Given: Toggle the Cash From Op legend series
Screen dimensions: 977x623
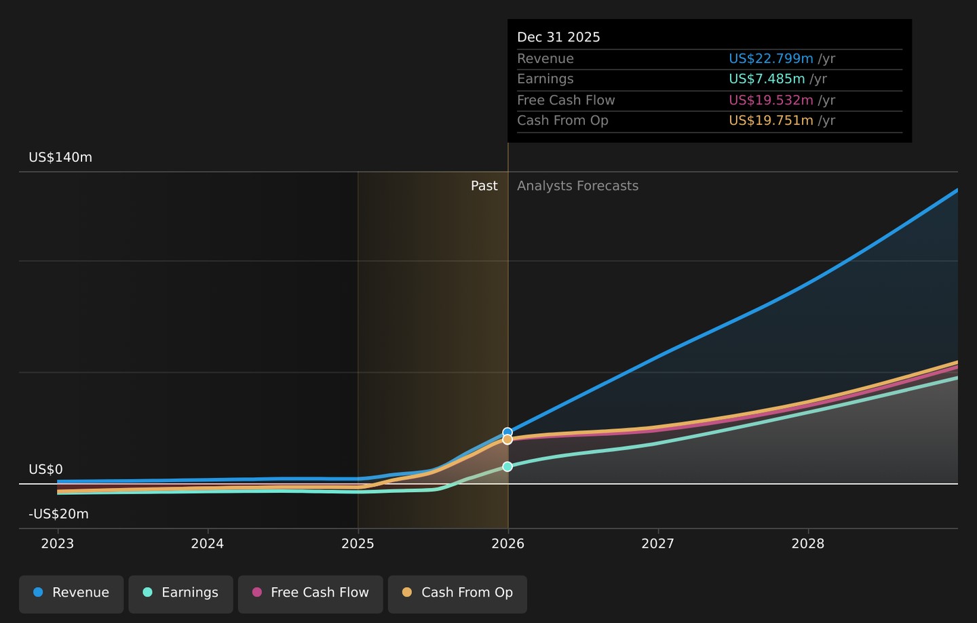Looking at the screenshot, I should [457, 594].
